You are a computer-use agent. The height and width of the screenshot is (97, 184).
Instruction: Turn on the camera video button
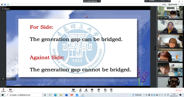click(x=11, y=90)
